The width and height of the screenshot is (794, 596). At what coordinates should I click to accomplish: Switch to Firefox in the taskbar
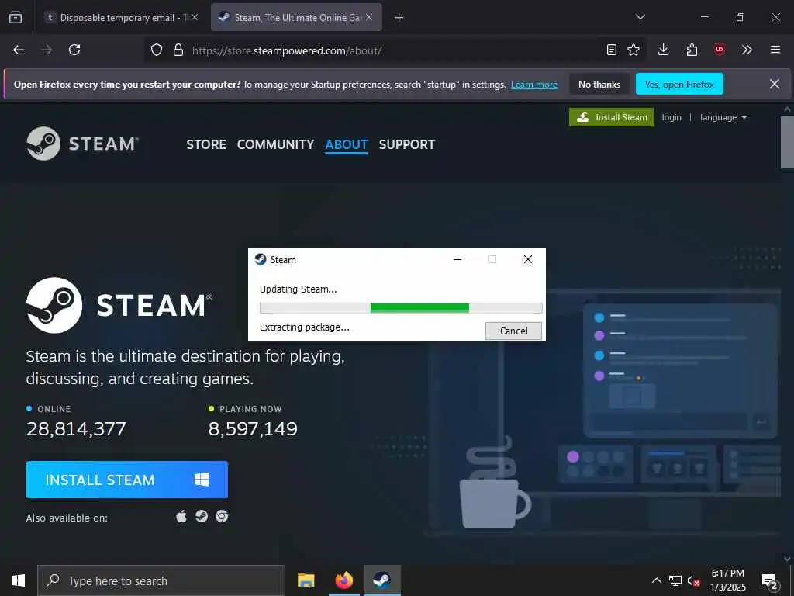[x=343, y=580]
